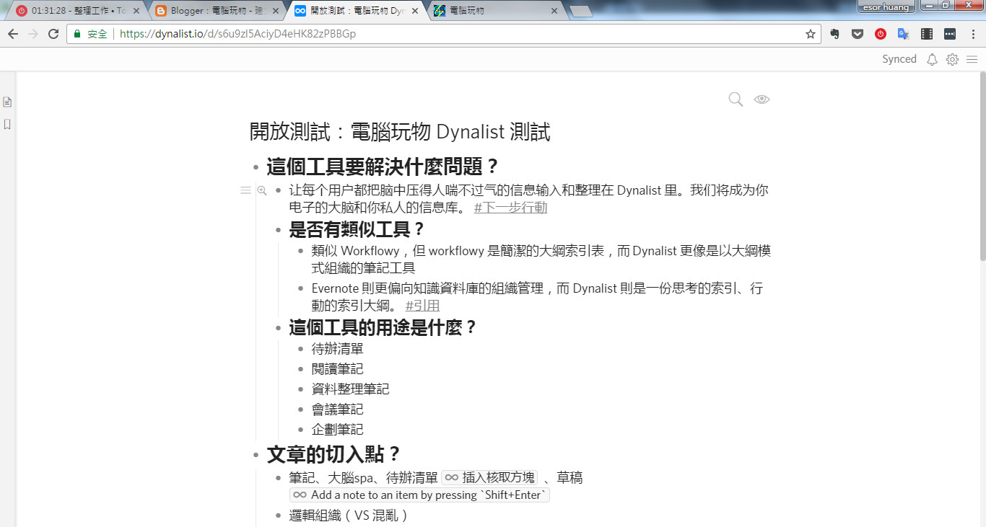The image size is (986, 527).
Task: Switch to the fourth 電腦玩物 tab
Action: (494, 11)
